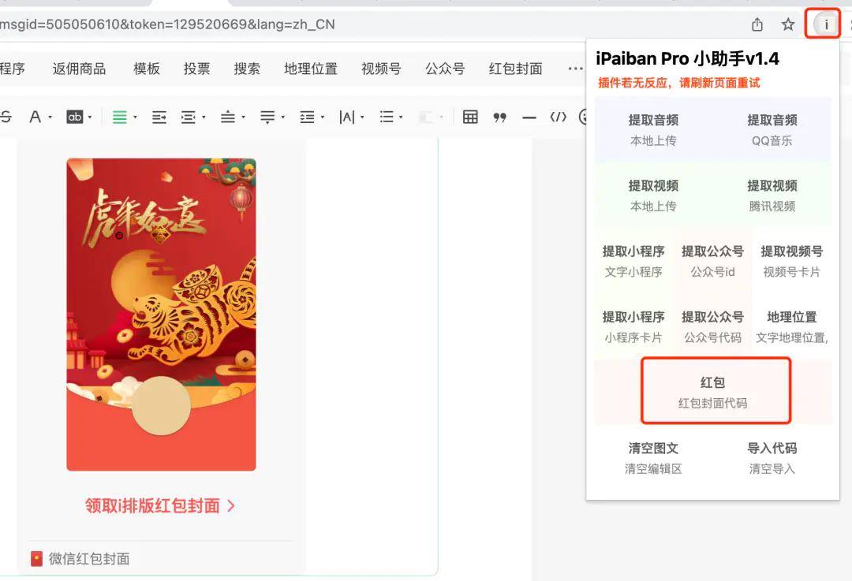Click the tiger red envelope cover image
Image resolution: width=852 pixels, height=581 pixels.
(x=162, y=315)
